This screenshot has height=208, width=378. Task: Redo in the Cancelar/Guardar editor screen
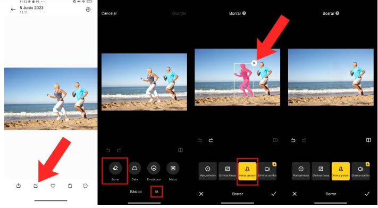[119, 151]
